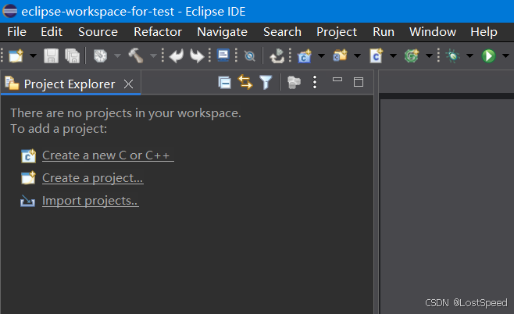
Task: Click the Save icon in toolbar
Action: click(51, 56)
